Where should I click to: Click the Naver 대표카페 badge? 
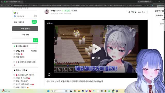(34, 22)
